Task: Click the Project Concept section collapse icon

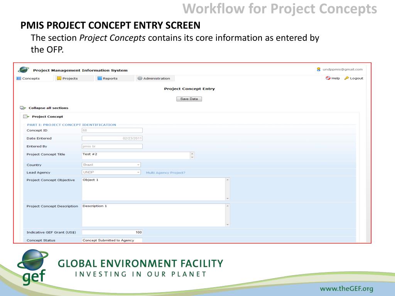Action: pos(26,116)
